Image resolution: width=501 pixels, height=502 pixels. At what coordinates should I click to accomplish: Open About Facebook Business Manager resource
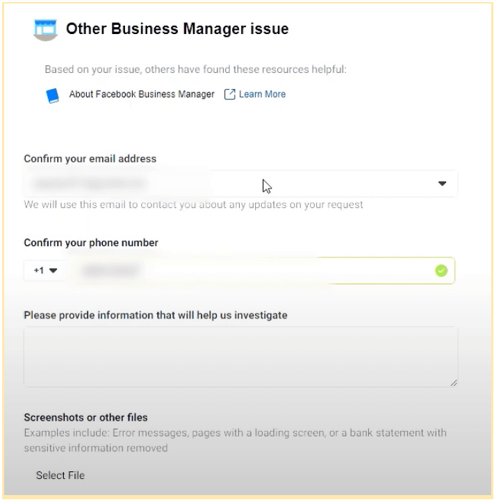pos(142,94)
